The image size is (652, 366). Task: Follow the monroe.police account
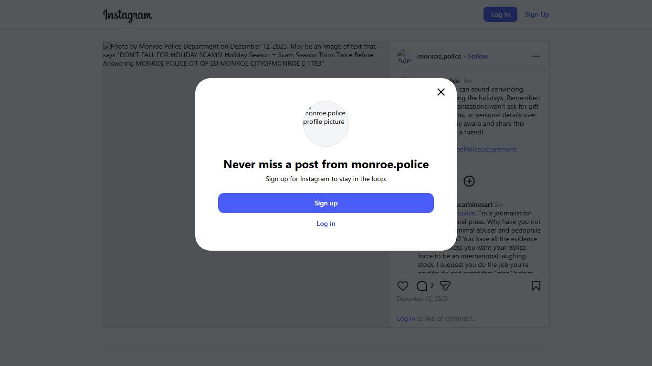478,56
